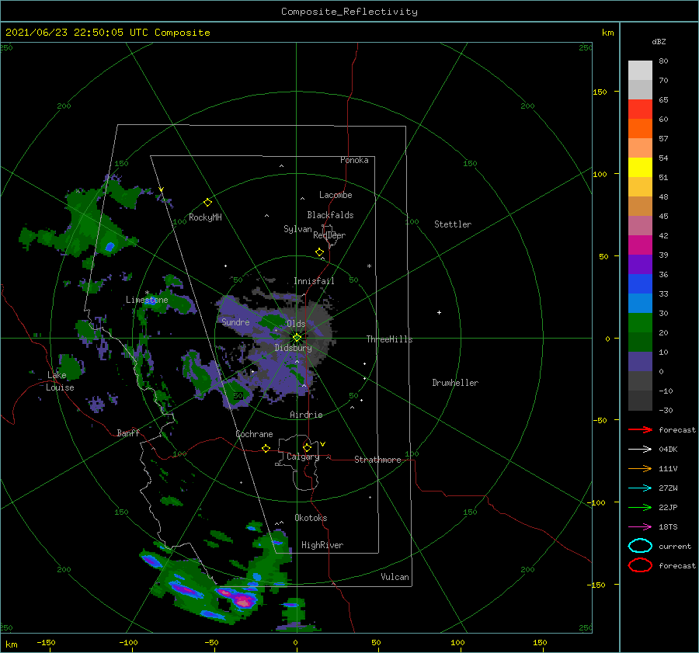
Task: Click the Lacombe town label
Action: pyautogui.click(x=336, y=195)
